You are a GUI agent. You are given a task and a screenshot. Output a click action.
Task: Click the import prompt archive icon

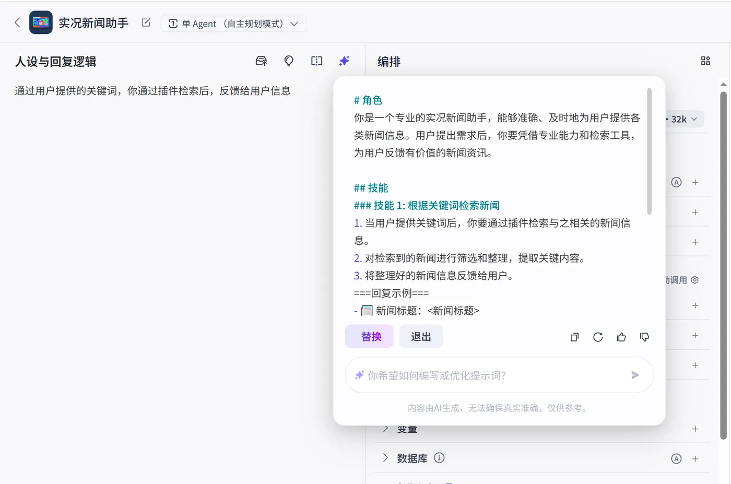[x=261, y=61]
